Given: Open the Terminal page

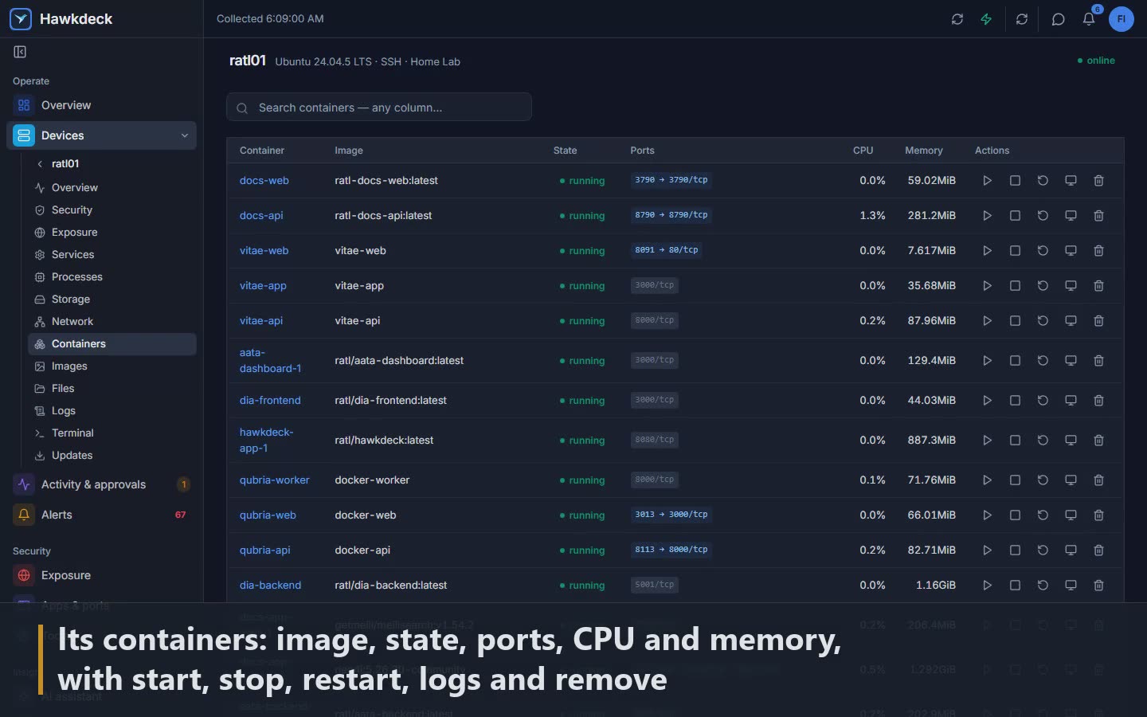Looking at the screenshot, I should (112, 433).
